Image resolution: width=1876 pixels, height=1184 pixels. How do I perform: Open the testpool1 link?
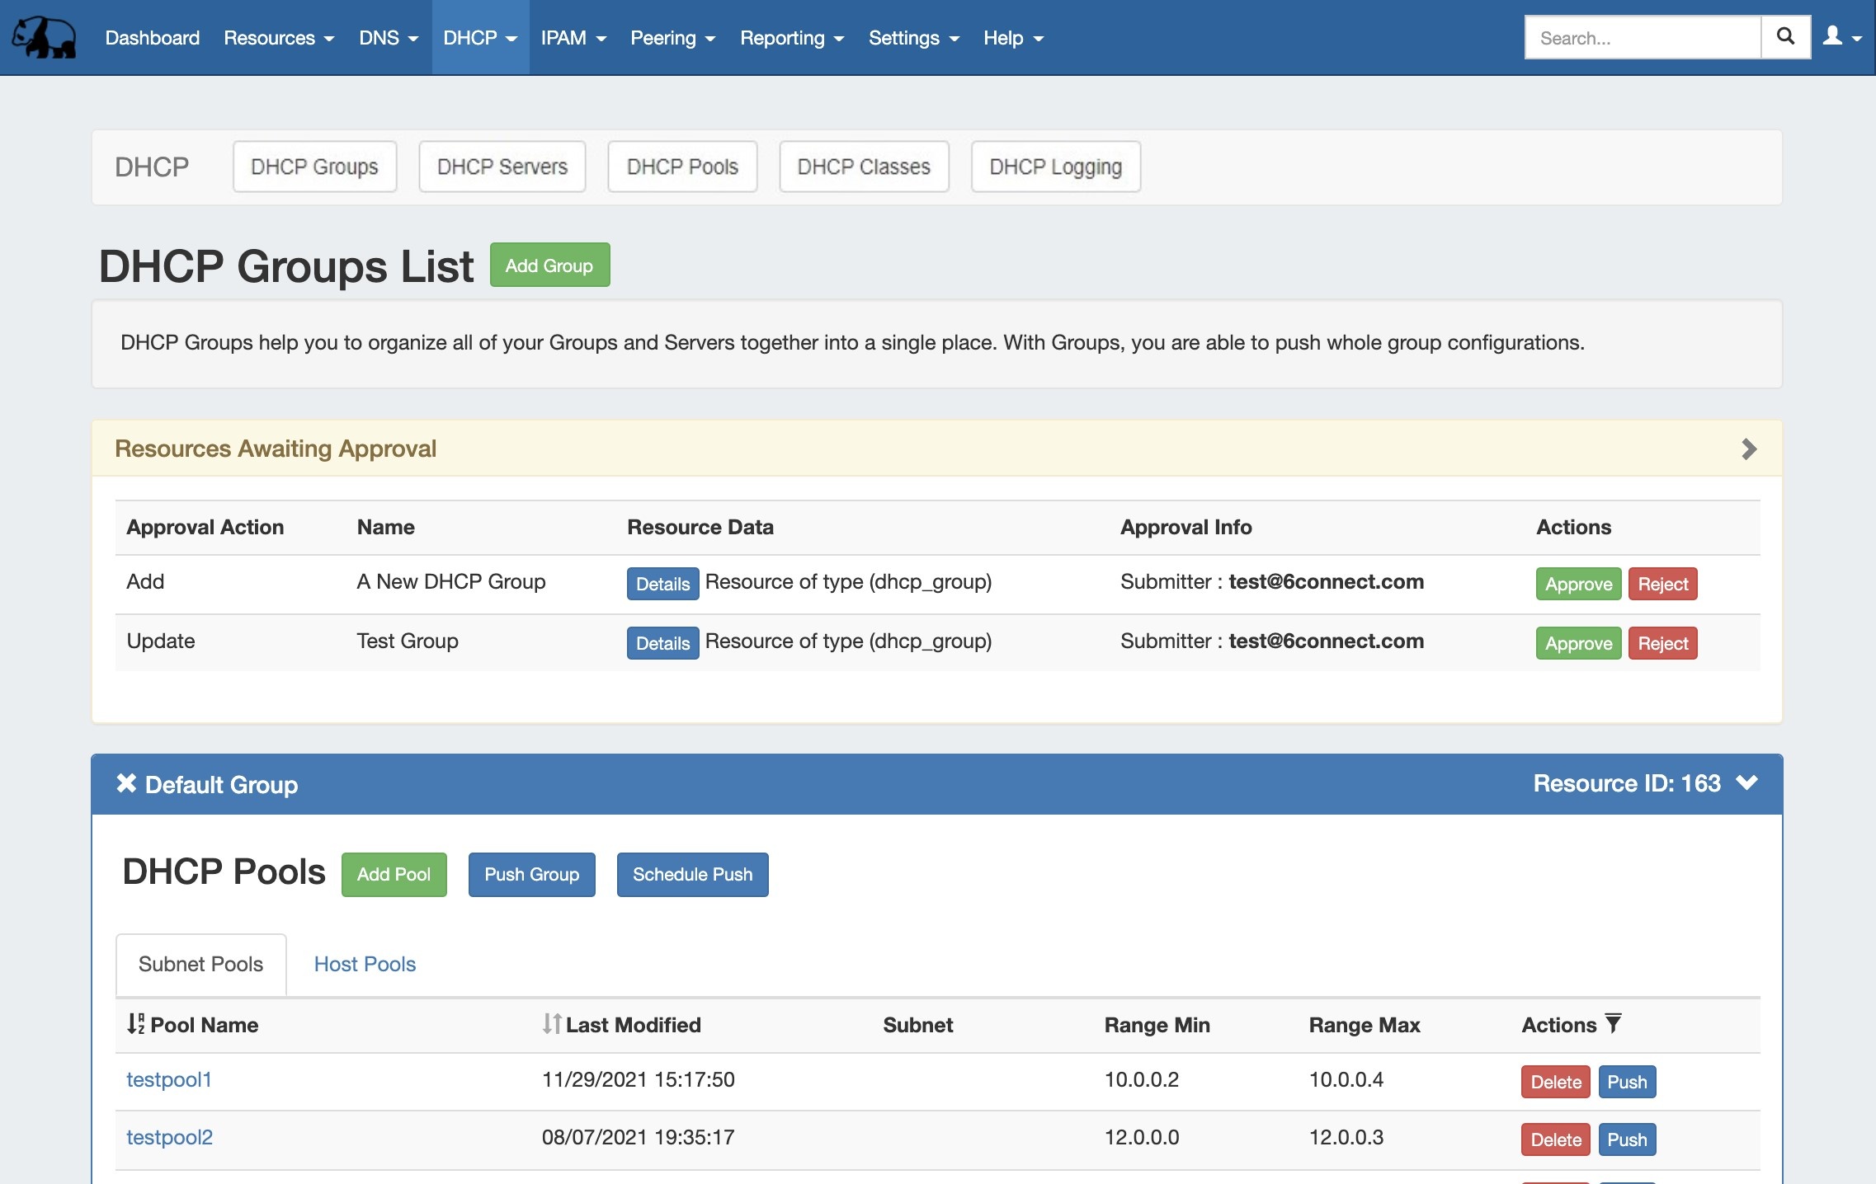pos(169,1079)
